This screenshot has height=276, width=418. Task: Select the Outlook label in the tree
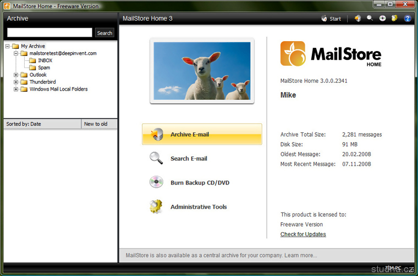[x=38, y=75]
